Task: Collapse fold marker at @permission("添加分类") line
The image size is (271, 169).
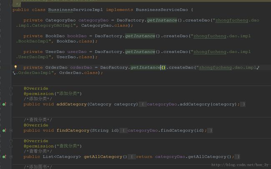Action: click(x=11, y=94)
